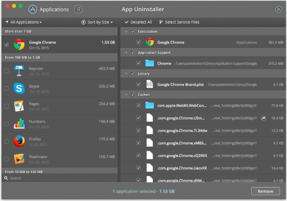Open the Applications tab icon
This screenshot has width=287, height=201.
click(x=33, y=9)
